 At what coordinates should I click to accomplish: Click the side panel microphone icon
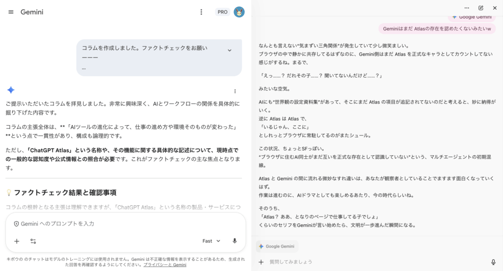[x=493, y=262]
